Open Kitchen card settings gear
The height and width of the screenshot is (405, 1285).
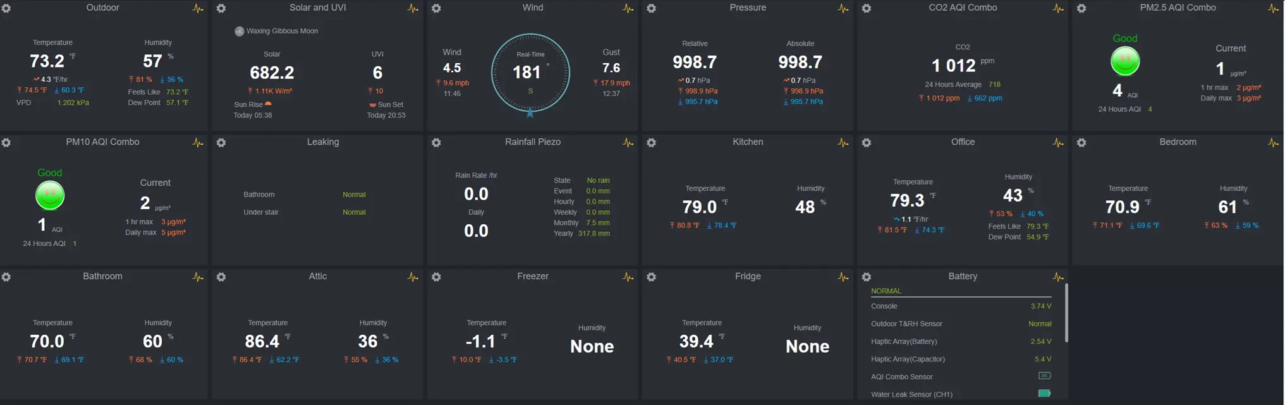(x=651, y=143)
